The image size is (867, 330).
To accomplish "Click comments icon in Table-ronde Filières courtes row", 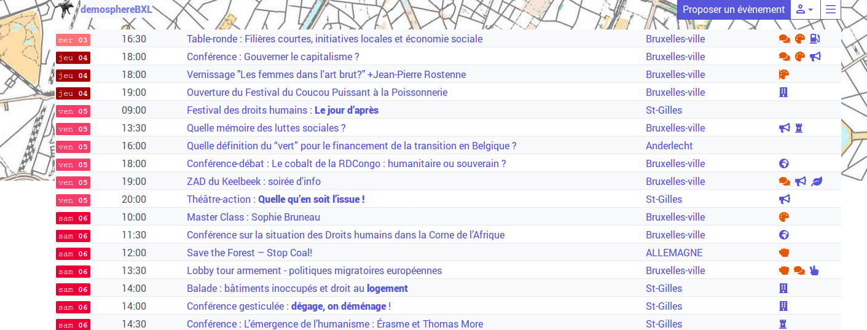I will tap(784, 39).
